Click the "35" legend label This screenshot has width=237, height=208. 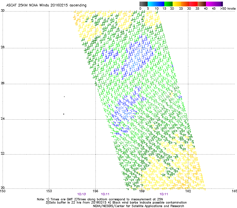pyautogui.click(x=197, y=9)
